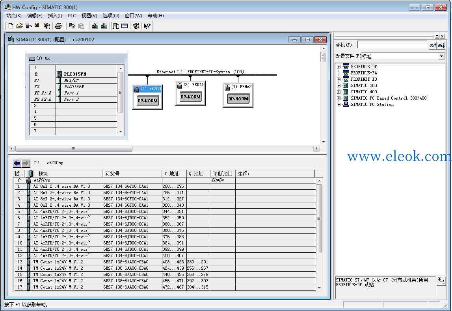Viewport: 452px width, 311px height.
Task: Open the 配置文件 profile dropdown
Action: 442,56
